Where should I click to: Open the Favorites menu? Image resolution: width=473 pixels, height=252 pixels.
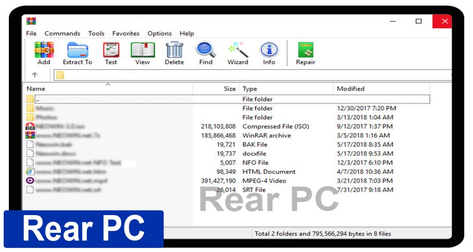[x=126, y=33]
